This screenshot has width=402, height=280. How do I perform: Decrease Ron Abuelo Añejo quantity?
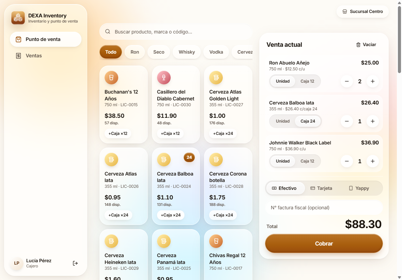[x=347, y=81]
